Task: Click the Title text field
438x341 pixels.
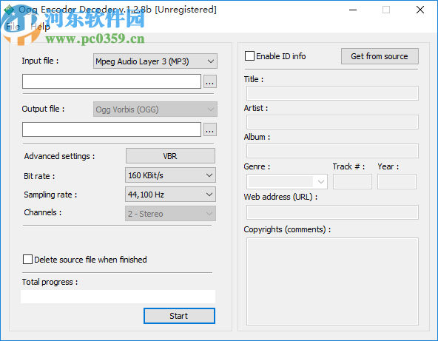Action: point(332,93)
